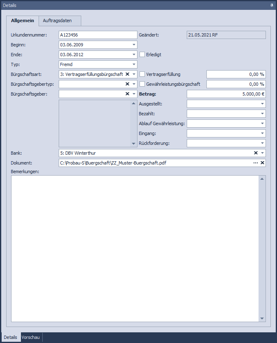Clear the Bürgschaftsgebertyp field with X icon
The width and height of the screenshot is (277, 343).
click(127, 84)
